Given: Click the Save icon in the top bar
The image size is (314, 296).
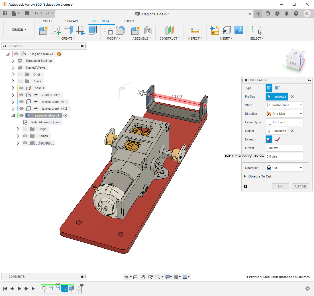Looking at the screenshot, I should (27, 13).
